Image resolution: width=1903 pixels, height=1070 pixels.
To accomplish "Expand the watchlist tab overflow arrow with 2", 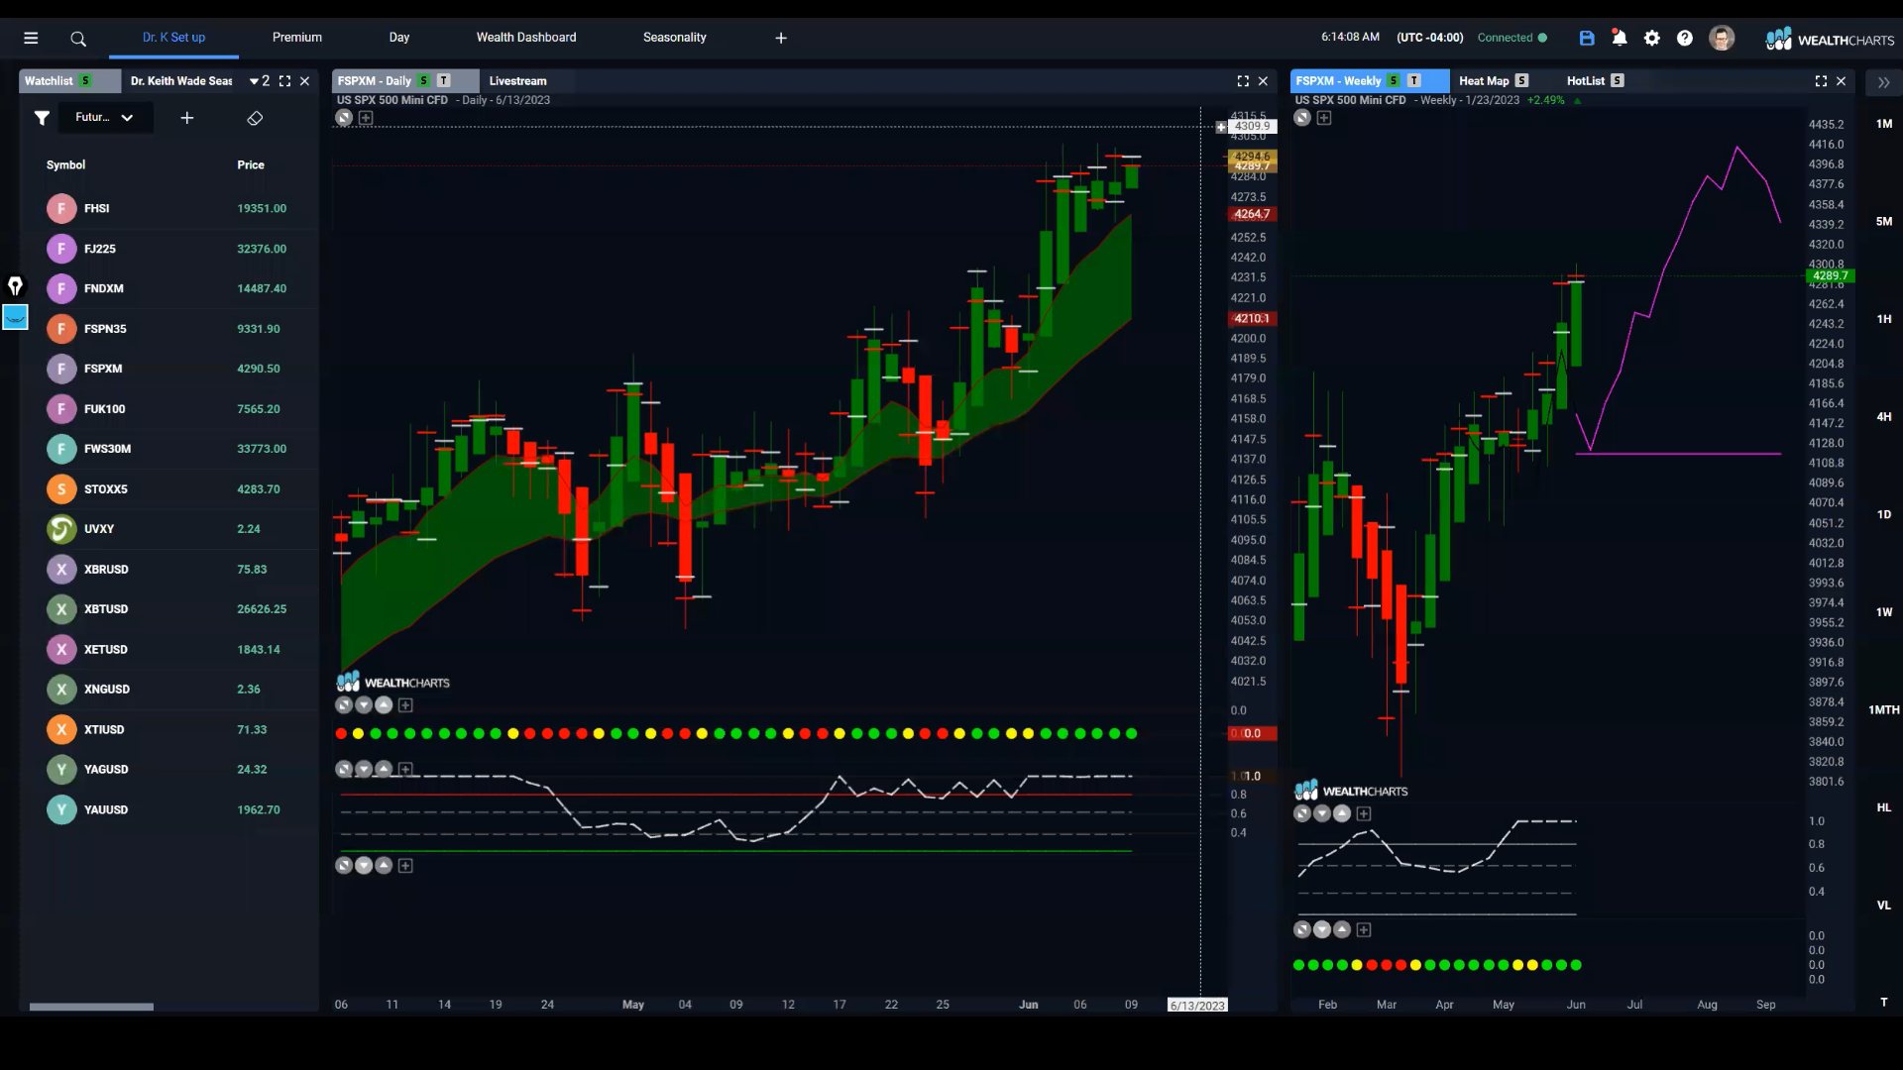I will [261, 81].
